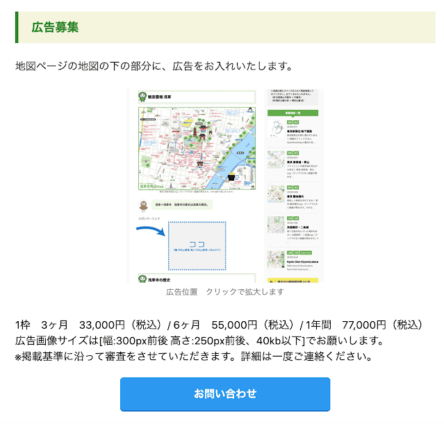This screenshot has height=424, width=444.
Task: Click the intro sentence about 地図ページ ad placement
Action: click(154, 66)
